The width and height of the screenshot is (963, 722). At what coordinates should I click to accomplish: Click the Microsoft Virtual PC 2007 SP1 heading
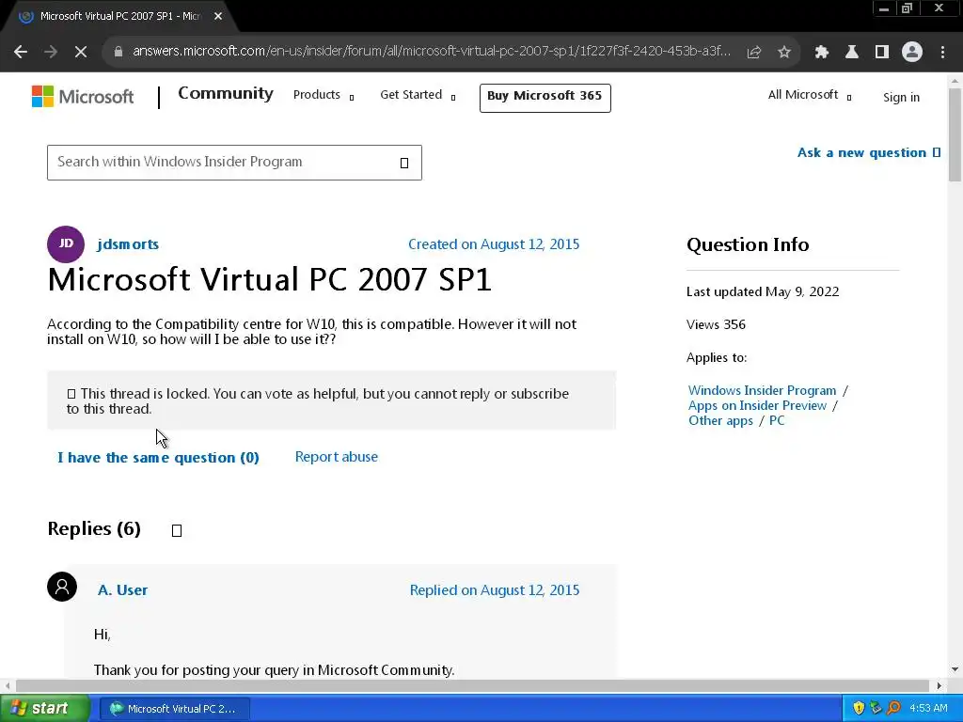270,280
